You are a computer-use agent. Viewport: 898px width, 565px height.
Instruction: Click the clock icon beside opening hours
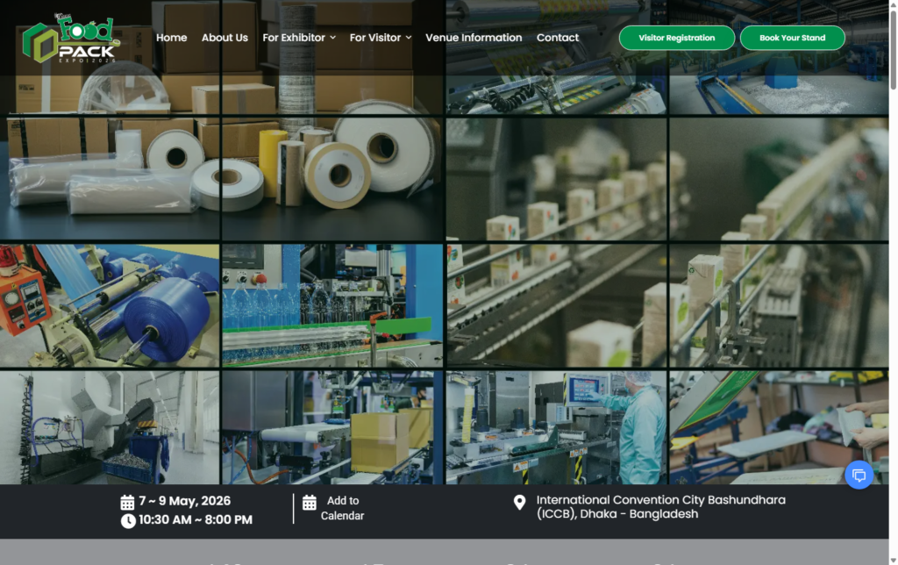pos(128,520)
